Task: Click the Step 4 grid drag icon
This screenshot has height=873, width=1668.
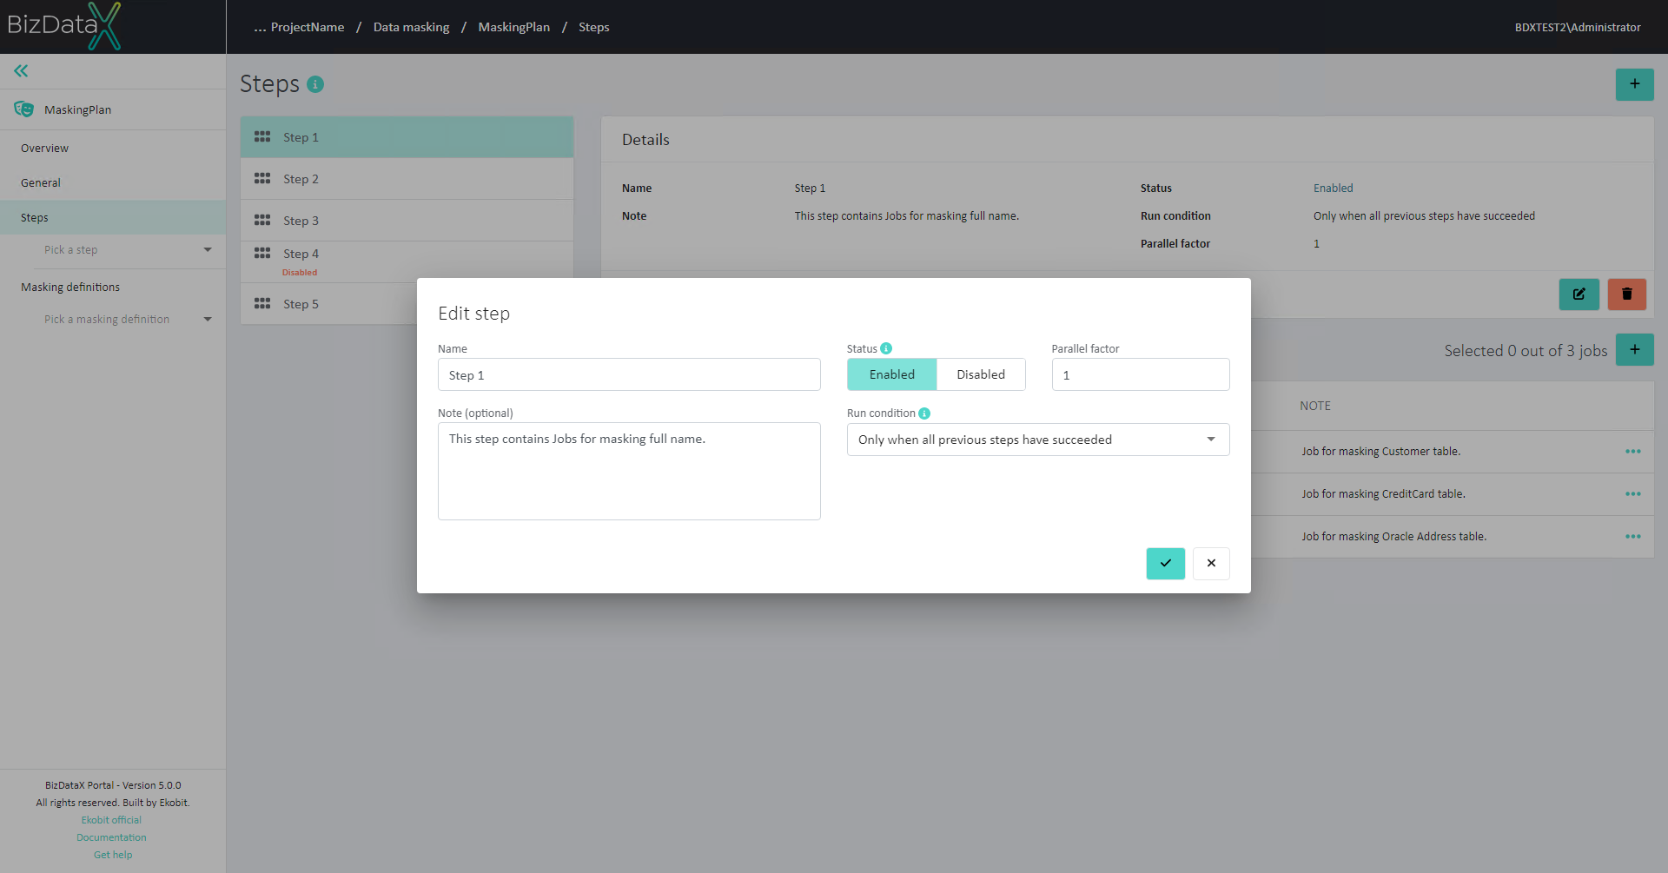Action: 262,254
